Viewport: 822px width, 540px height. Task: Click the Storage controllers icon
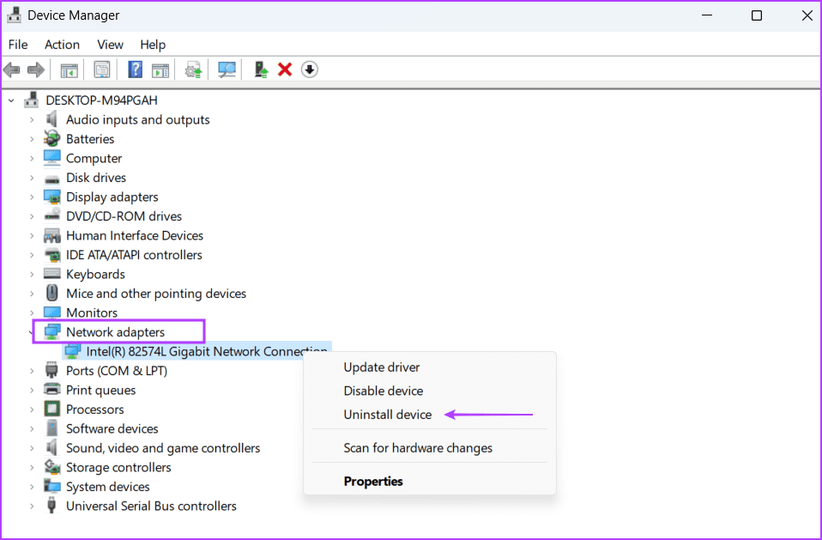tap(51, 467)
